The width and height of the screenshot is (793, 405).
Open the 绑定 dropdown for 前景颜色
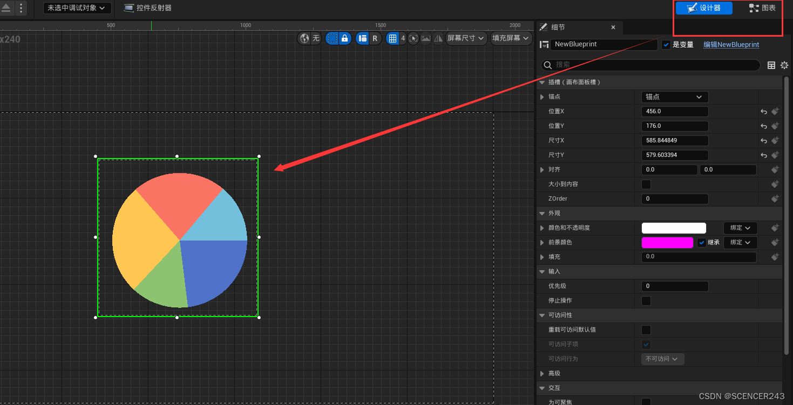740,243
